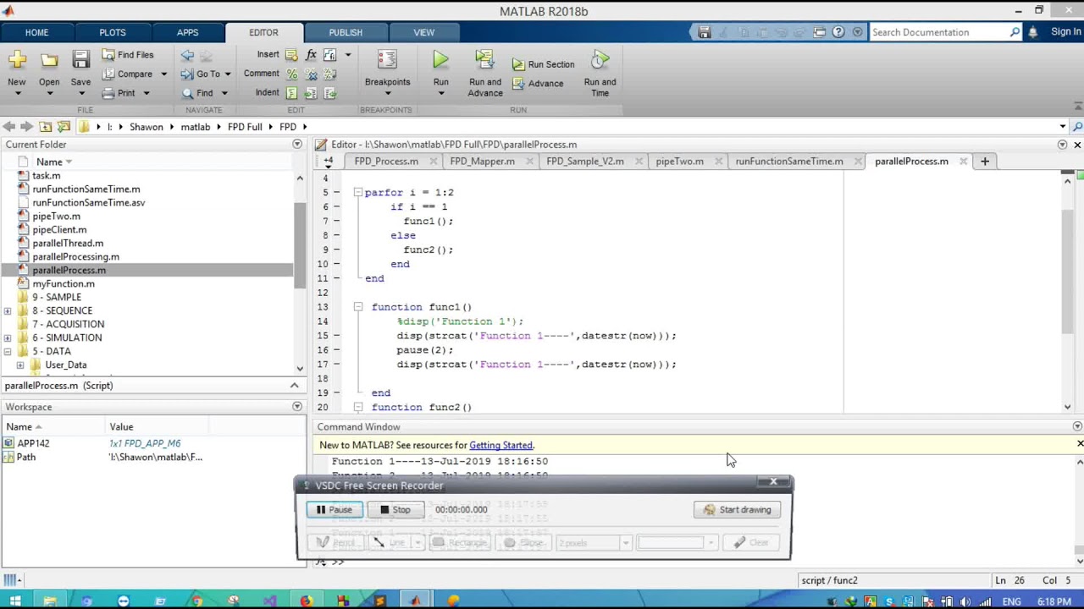This screenshot has width=1084, height=609.
Task: Open the FPD_Mapper.m editor tab
Action: 482,161
